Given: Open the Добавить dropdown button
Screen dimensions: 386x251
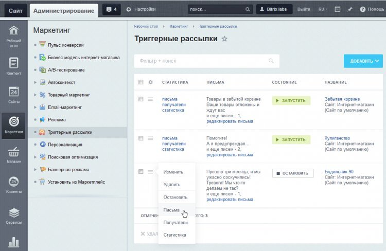Looking at the screenshot, I should tap(363, 61).
